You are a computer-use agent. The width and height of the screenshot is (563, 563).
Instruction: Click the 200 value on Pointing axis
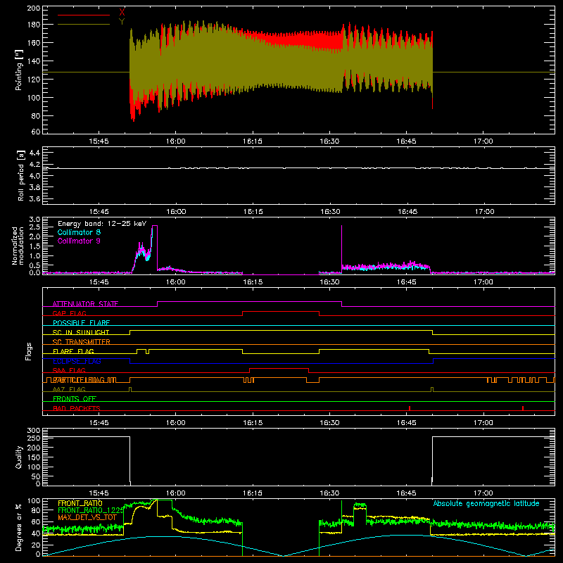(34, 8)
